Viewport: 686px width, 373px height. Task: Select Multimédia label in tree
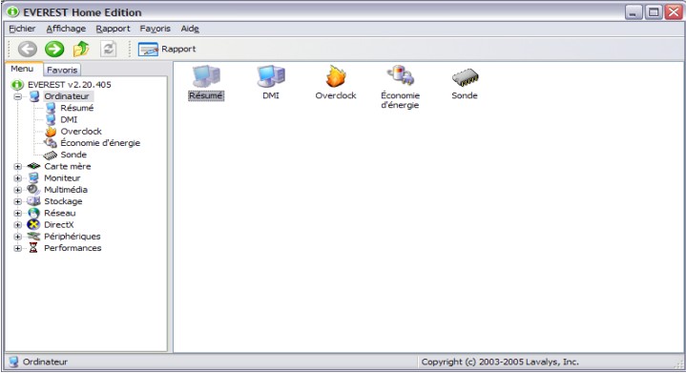coord(66,190)
